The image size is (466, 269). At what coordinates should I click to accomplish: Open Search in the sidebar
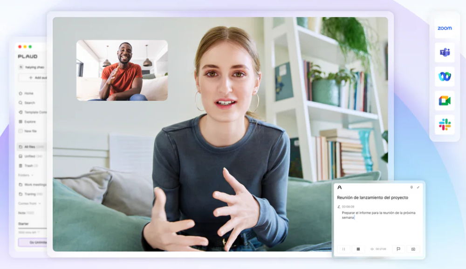coord(29,103)
